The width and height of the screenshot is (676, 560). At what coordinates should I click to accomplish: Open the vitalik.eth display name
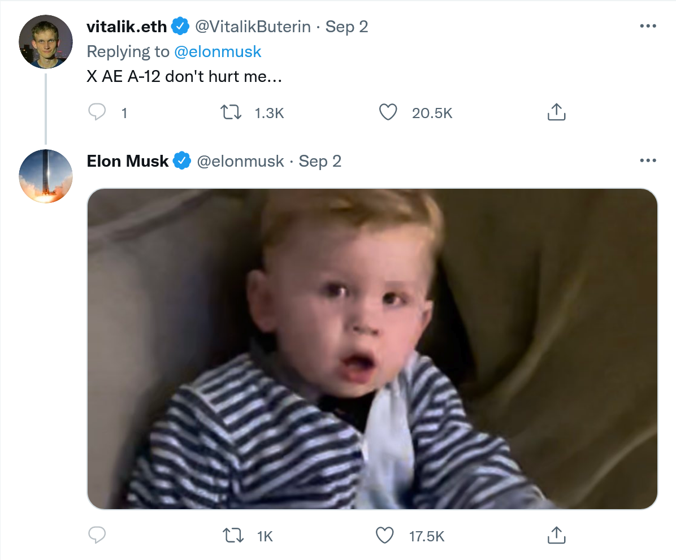(x=126, y=27)
